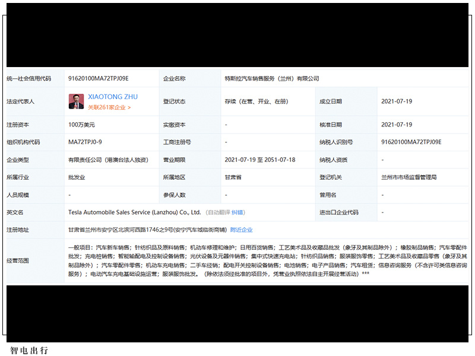
Task: Click the "工商注册号" label
Action: point(177,142)
